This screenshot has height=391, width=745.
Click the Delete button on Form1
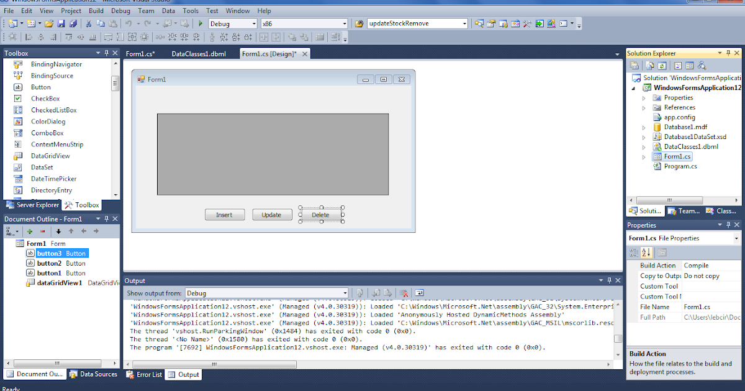[320, 214]
